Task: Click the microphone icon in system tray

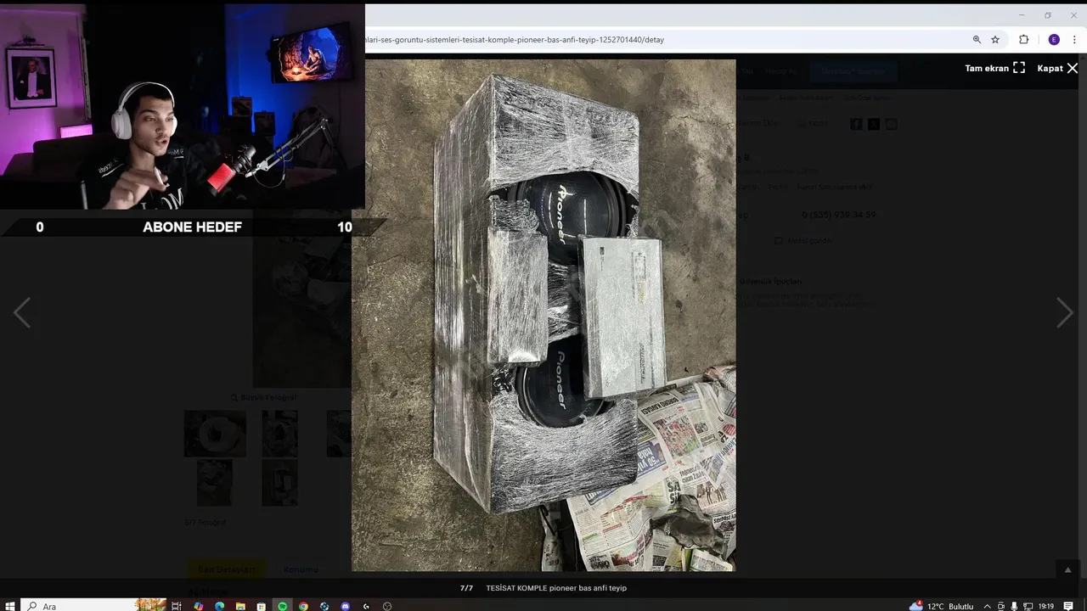Action: click(x=1014, y=606)
